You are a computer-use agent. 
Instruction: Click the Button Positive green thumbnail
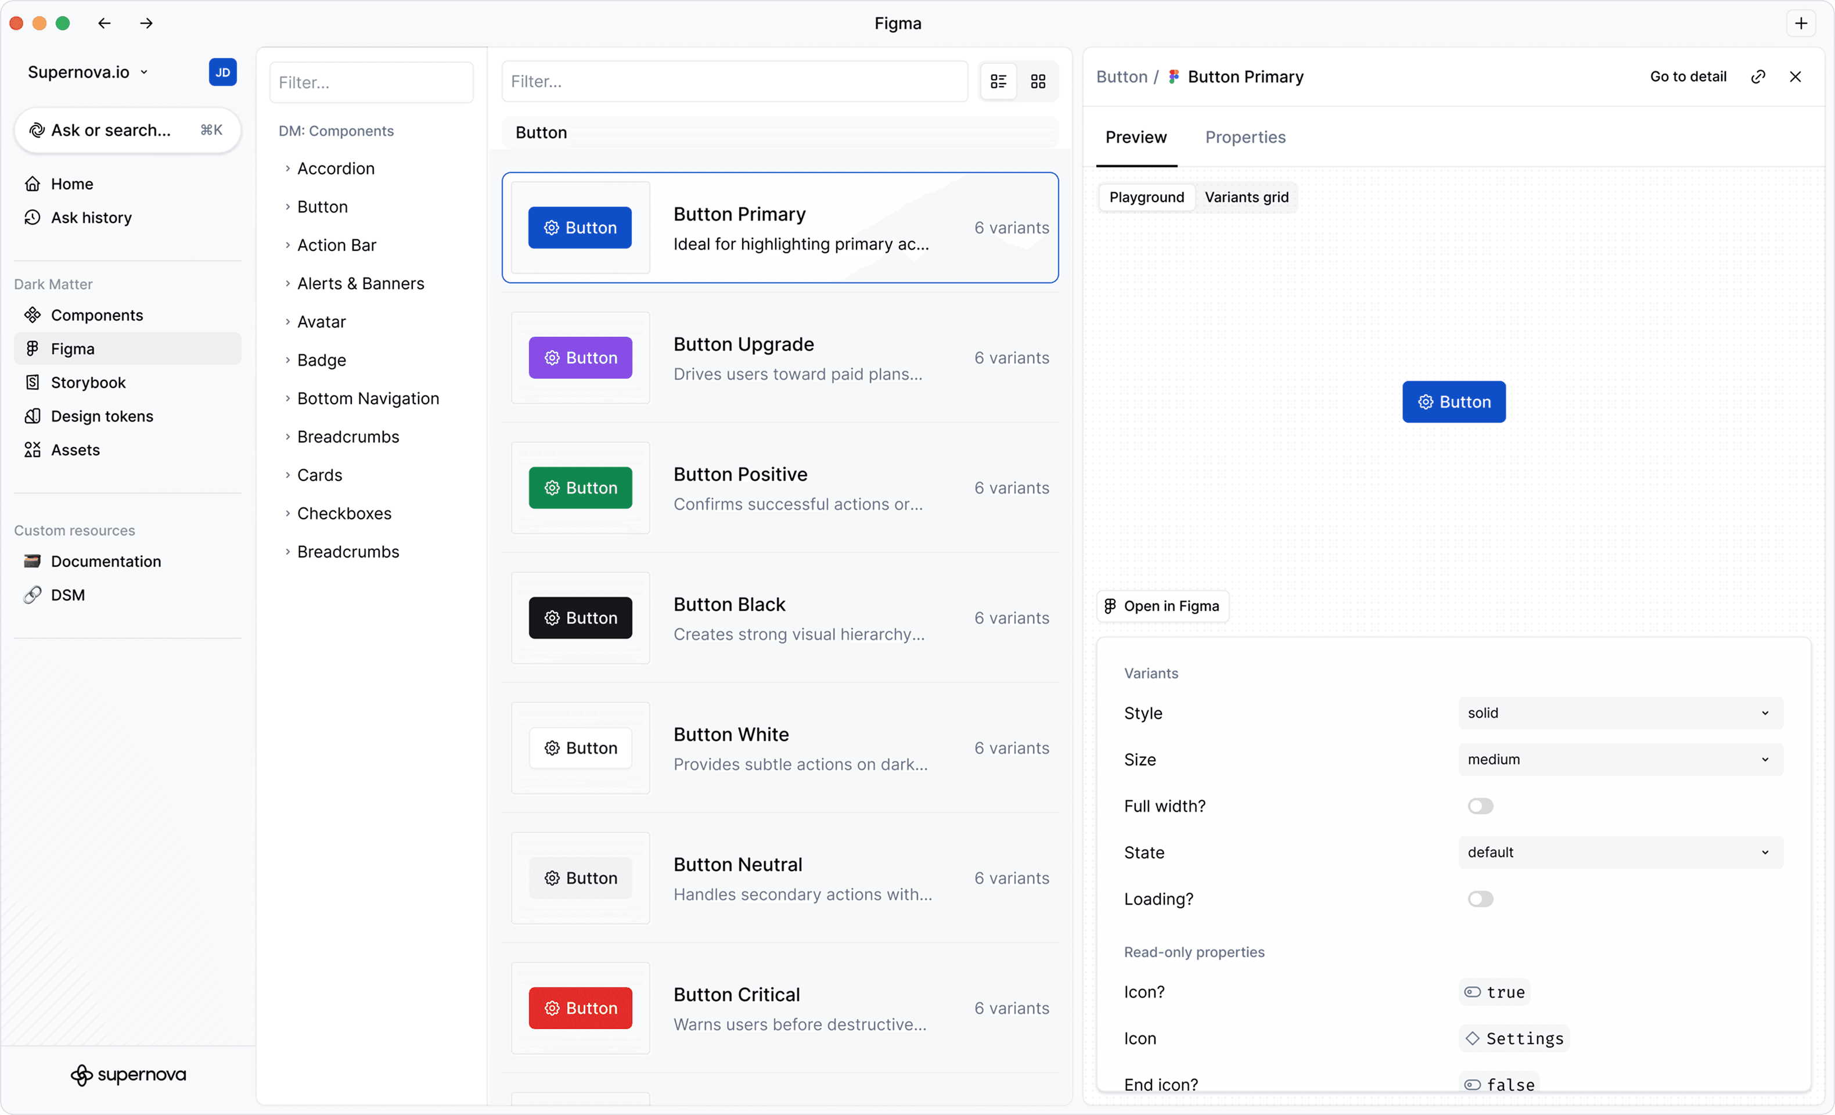(x=580, y=488)
